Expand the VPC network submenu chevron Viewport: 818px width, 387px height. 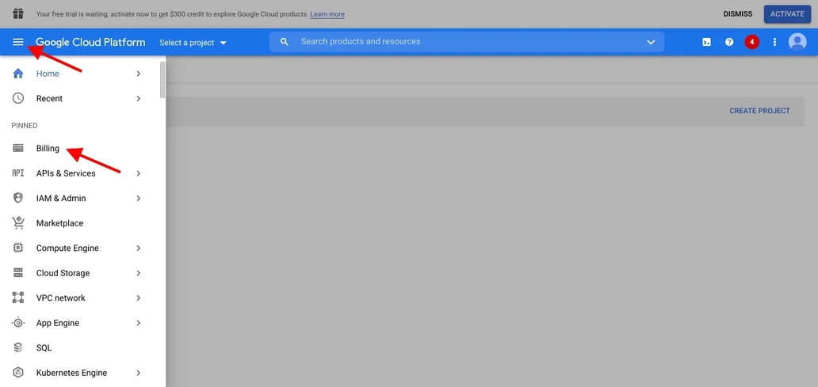[138, 298]
